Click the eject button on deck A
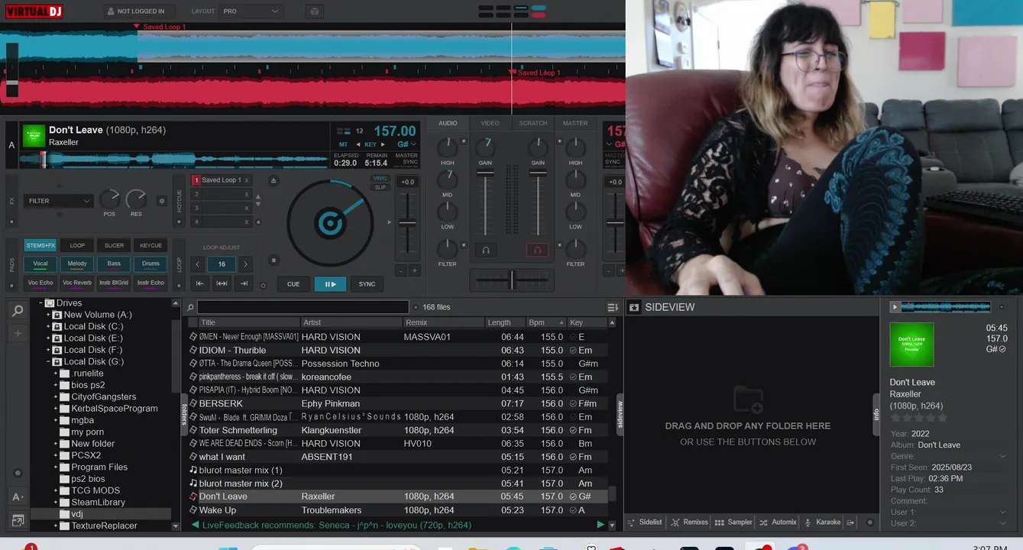The width and height of the screenshot is (1023, 550). tap(274, 180)
